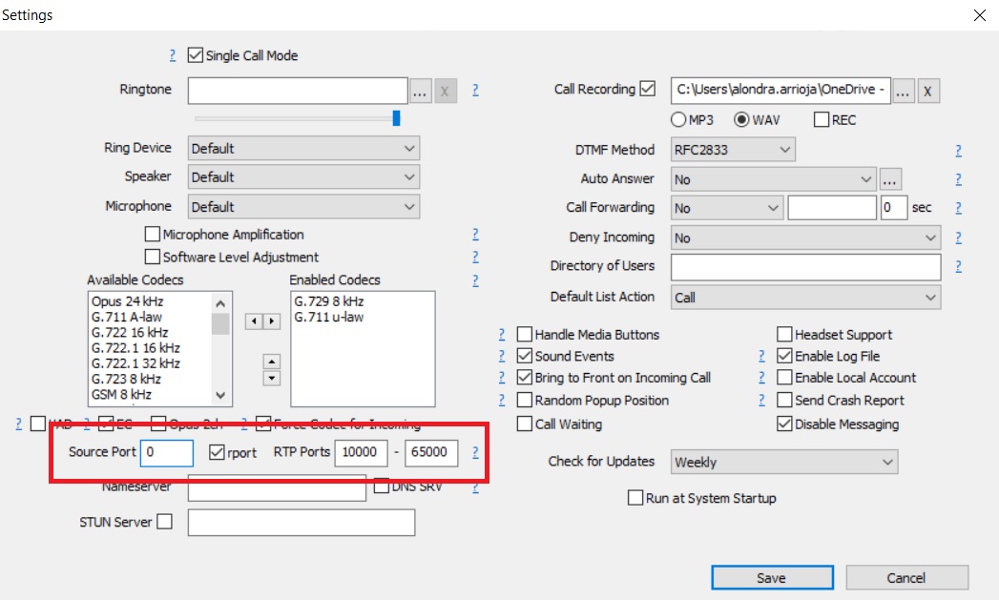Toggle Single Call Mode checkbox

tap(197, 56)
